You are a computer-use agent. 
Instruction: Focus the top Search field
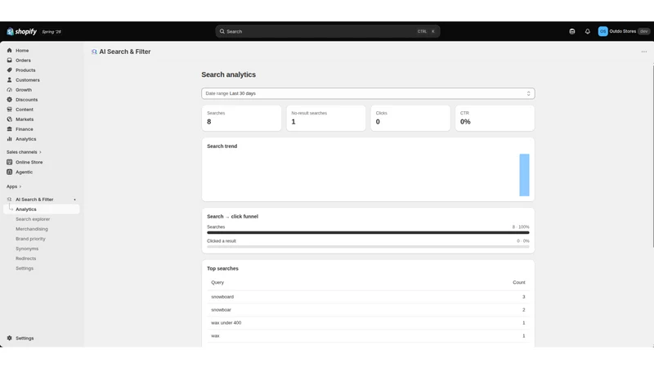328,31
